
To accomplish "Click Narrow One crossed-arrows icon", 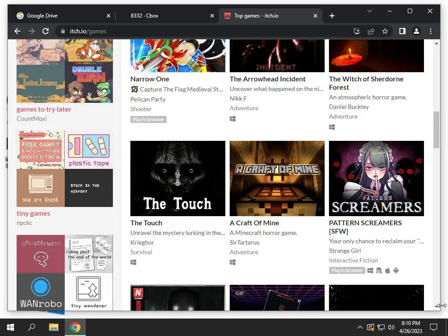I will point(134,89).
